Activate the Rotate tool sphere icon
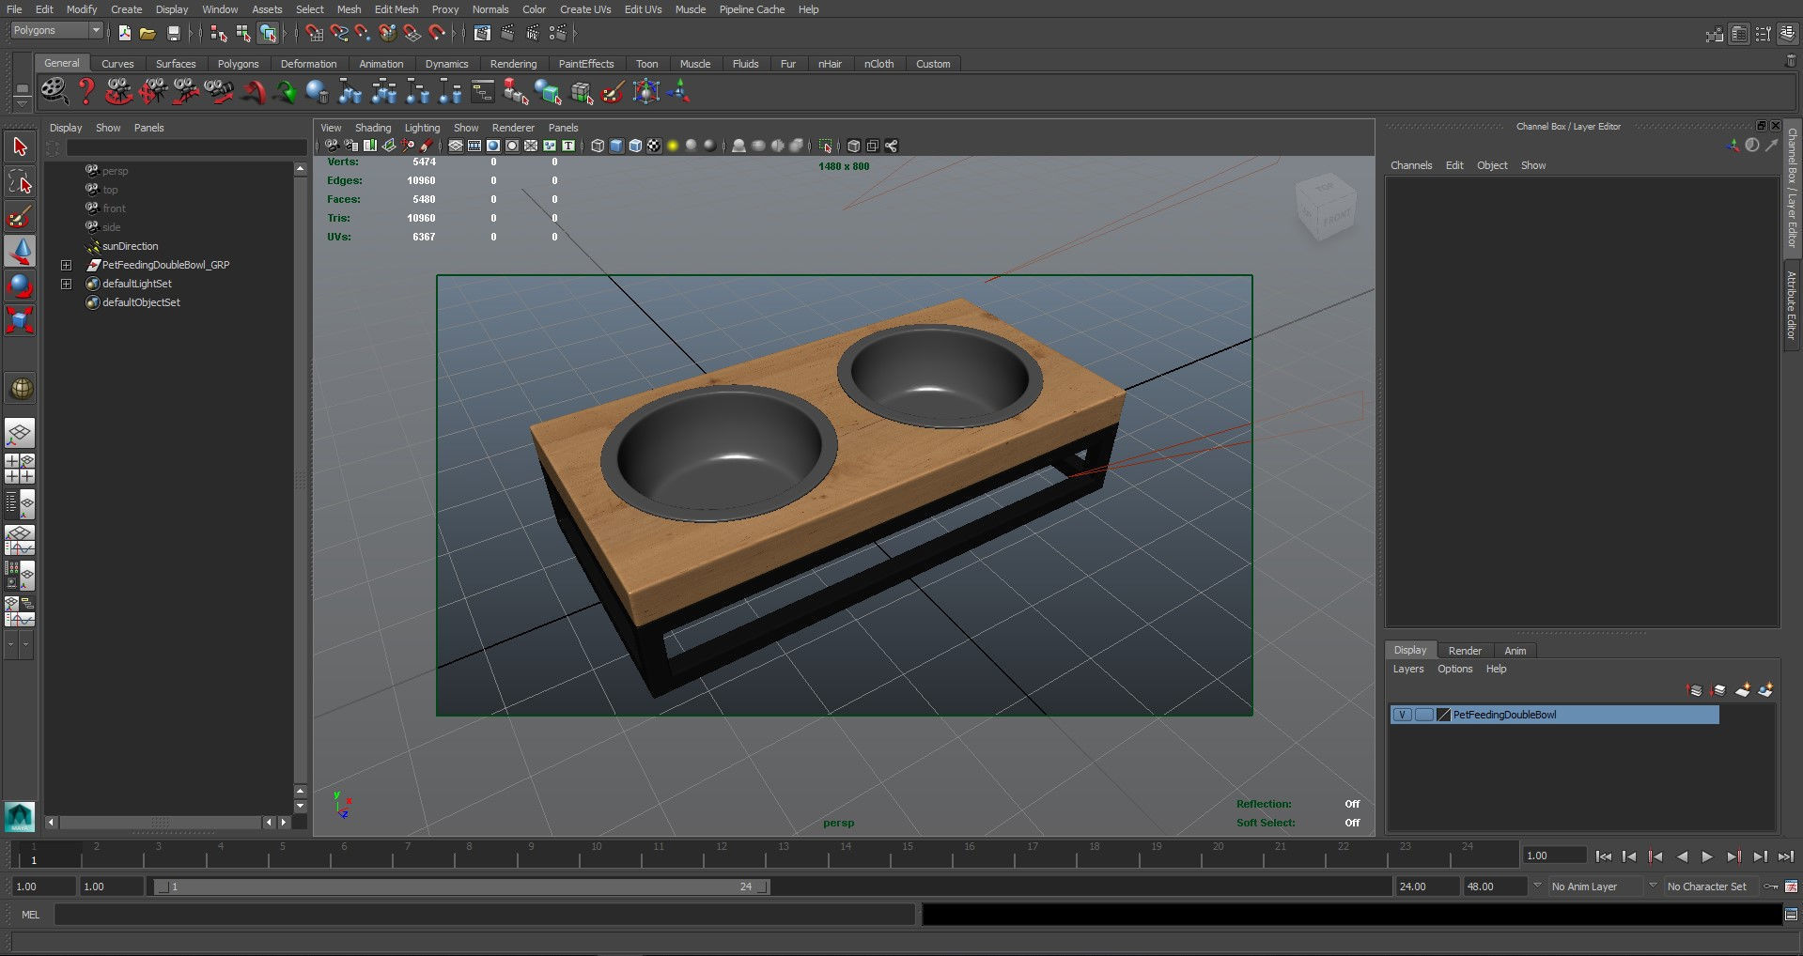This screenshot has width=1803, height=956. click(20, 285)
